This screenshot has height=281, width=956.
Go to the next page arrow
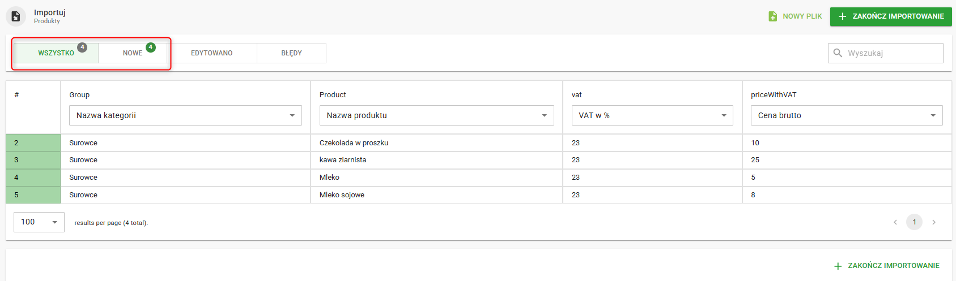[934, 222]
